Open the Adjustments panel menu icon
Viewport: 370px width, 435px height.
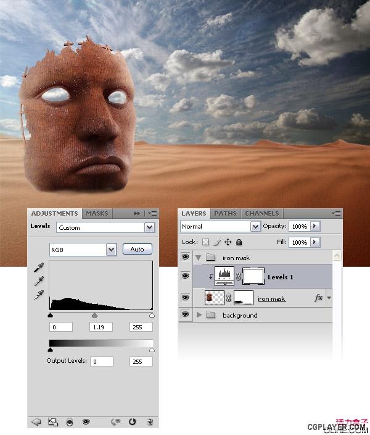[x=152, y=213]
